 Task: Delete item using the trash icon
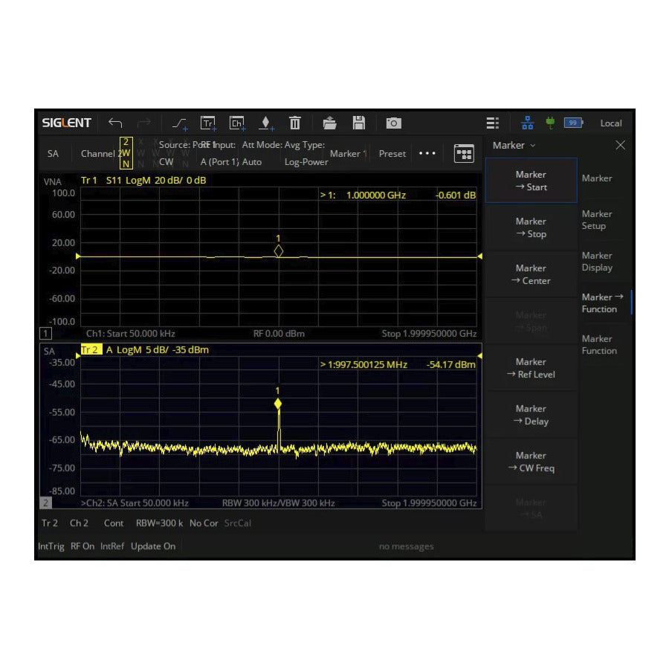[x=294, y=123]
